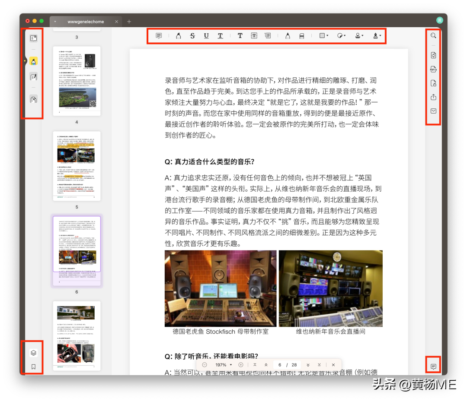The image size is (467, 401).
Task: Save as PDF/A icon
Action: 433,69
